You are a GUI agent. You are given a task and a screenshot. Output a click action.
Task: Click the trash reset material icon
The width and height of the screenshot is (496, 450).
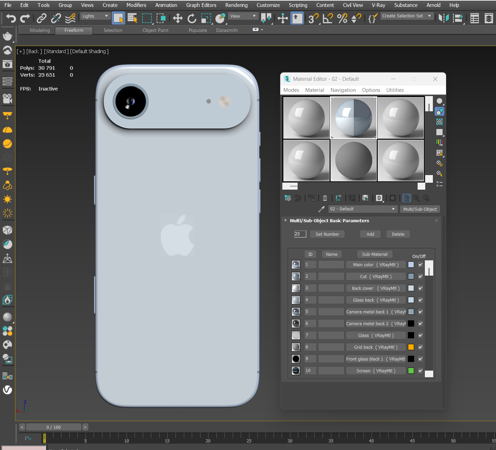[325, 198]
